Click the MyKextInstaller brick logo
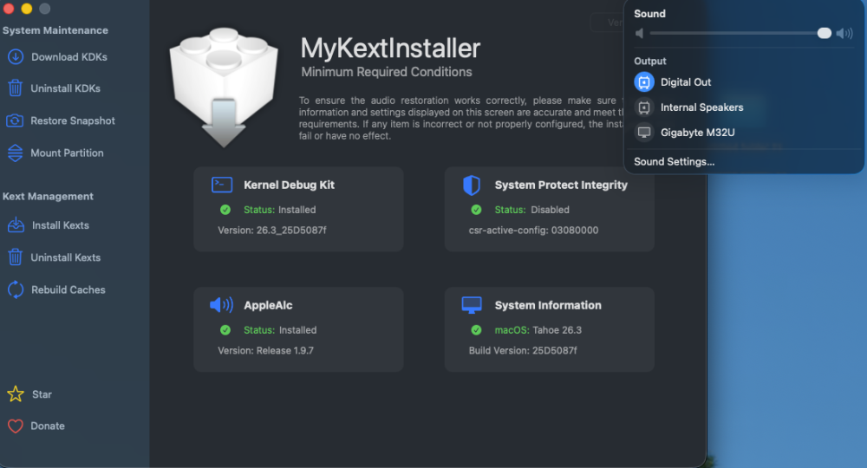 pos(224,88)
